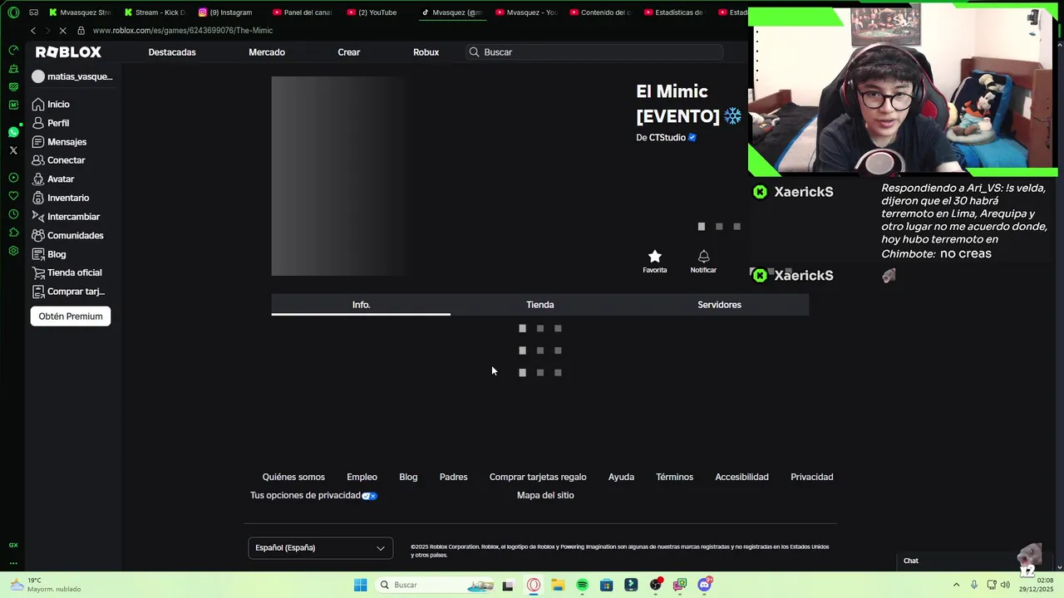Open Comprar tarjetas regalo footer link
The image size is (1064, 598).
[x=538, y=478]
